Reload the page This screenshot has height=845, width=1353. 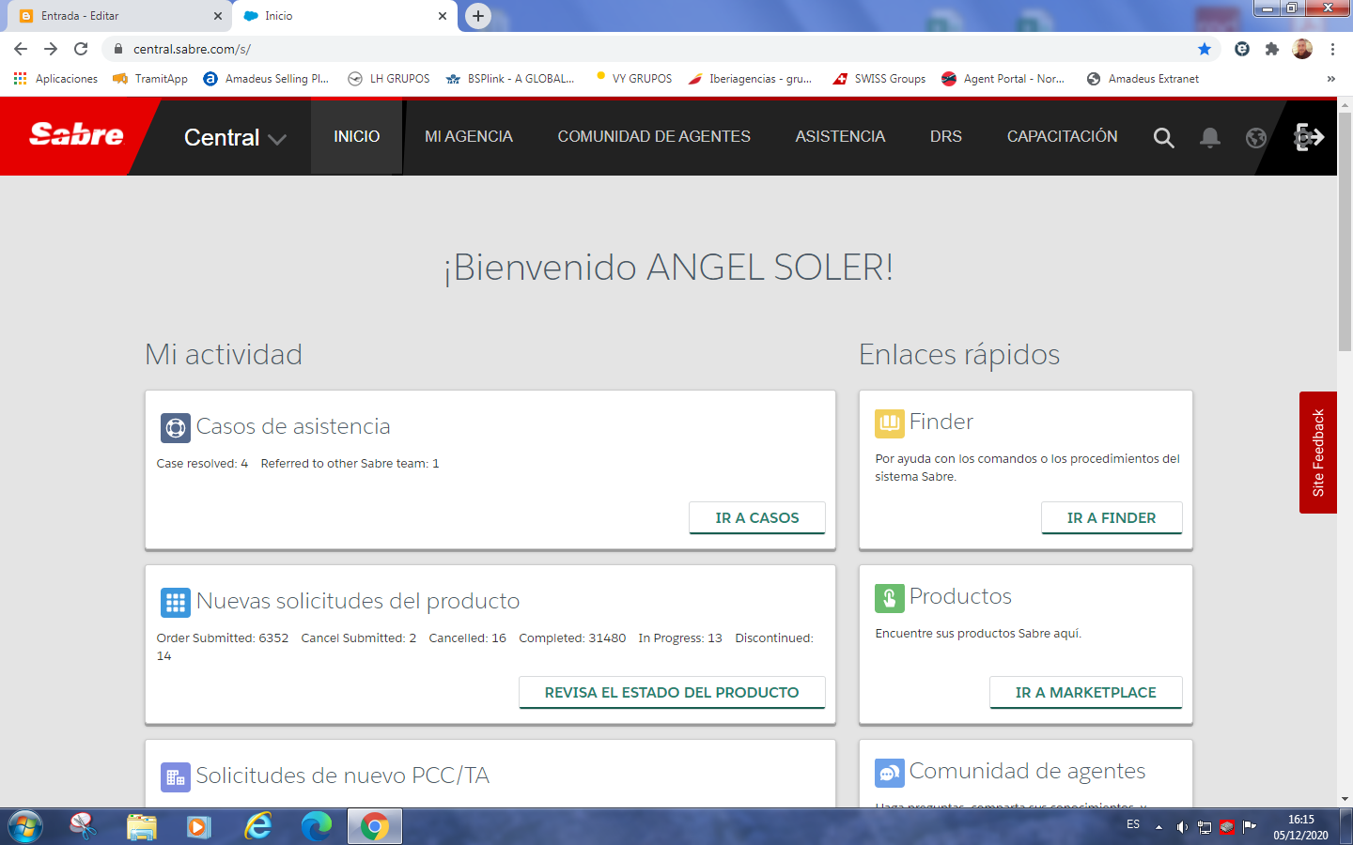pos(81,49)
